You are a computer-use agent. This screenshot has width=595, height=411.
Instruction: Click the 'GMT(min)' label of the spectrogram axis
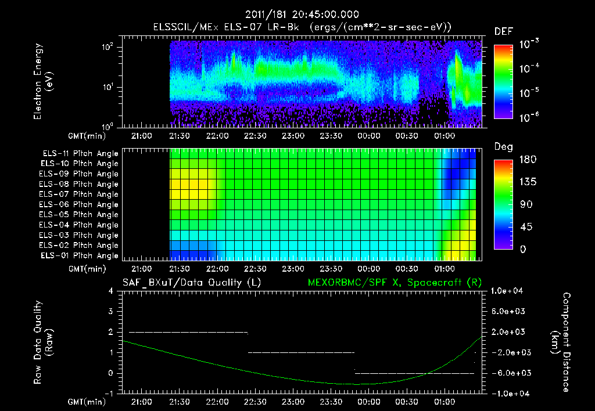click(87, 136)
